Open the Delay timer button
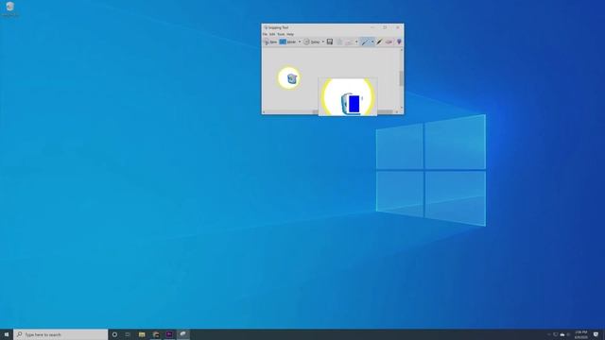The width and height of the screenshot is (605, 340). (x=312, y=42)
